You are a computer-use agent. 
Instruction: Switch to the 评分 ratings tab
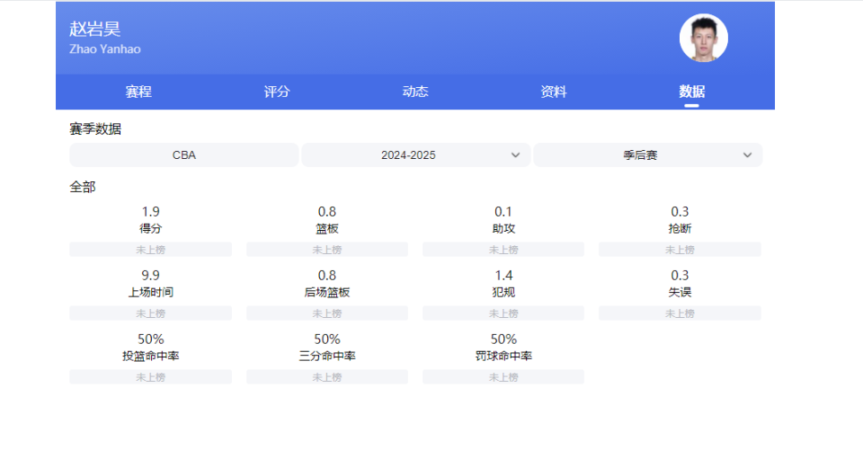pyautogui.click(x=276, y=92)
